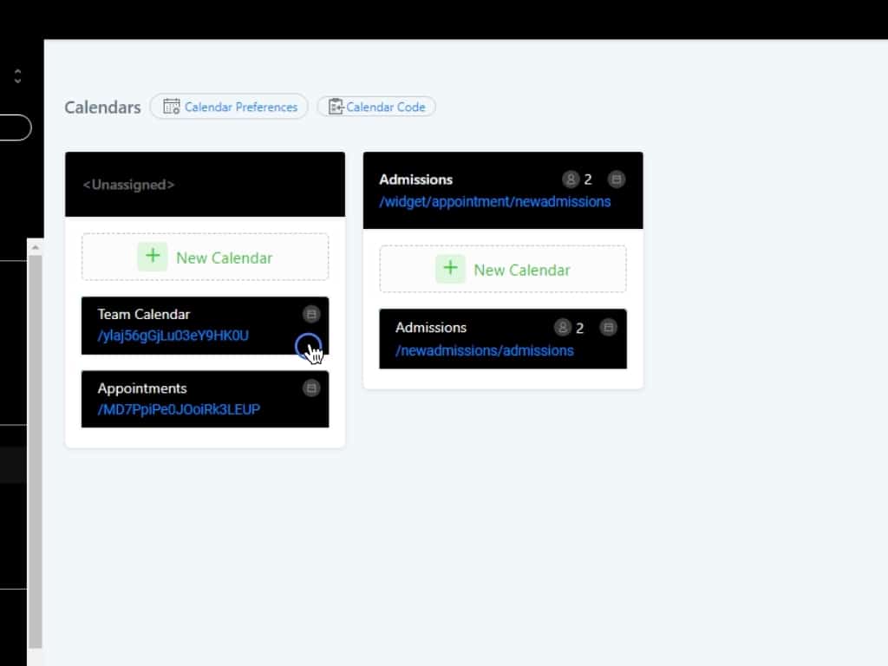Select the Appointments calendar title

point(141,388)
